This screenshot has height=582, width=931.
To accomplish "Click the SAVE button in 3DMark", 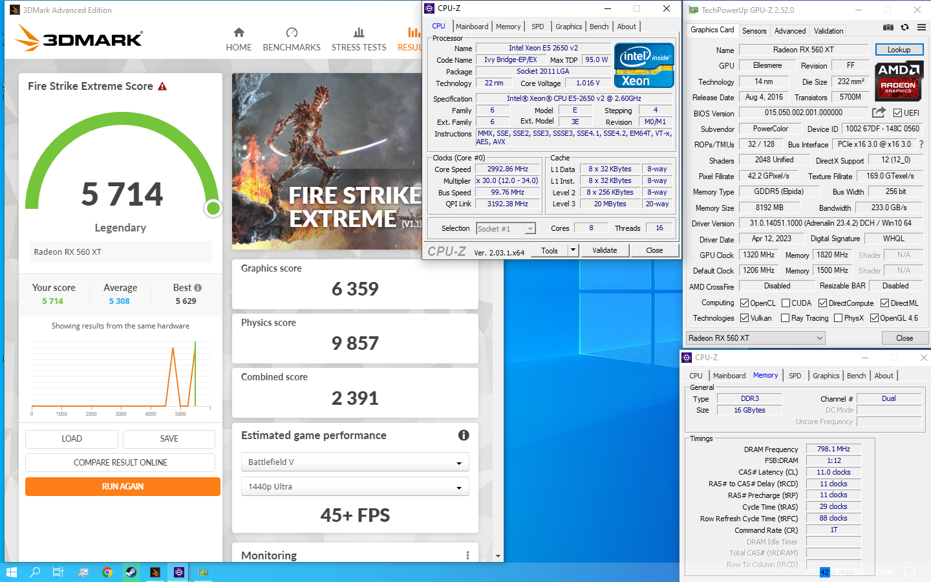I will (169, 438).
